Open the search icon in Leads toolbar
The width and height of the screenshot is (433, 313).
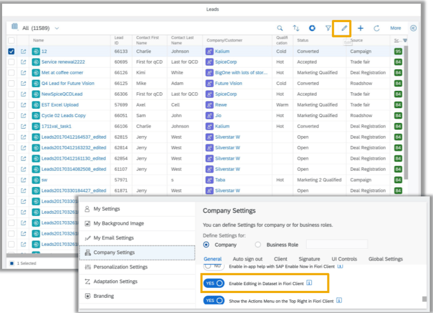(280, 28)
